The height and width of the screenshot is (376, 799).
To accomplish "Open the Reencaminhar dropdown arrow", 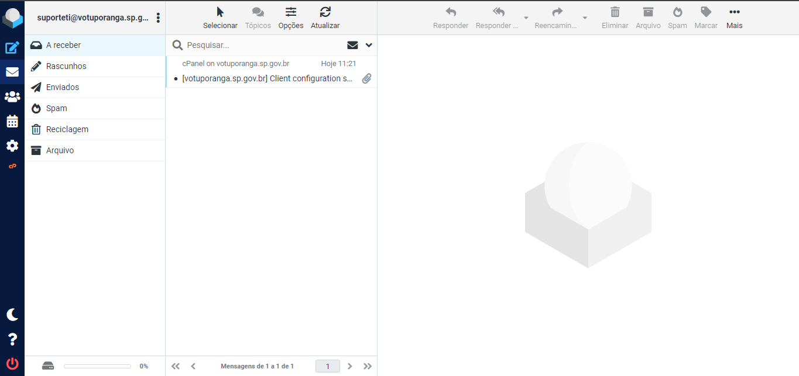I will click(x=585, y=18).
